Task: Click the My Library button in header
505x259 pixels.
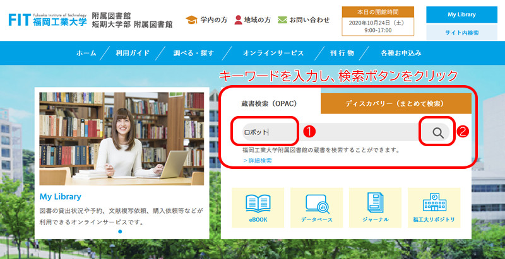Action: (461, 14)
